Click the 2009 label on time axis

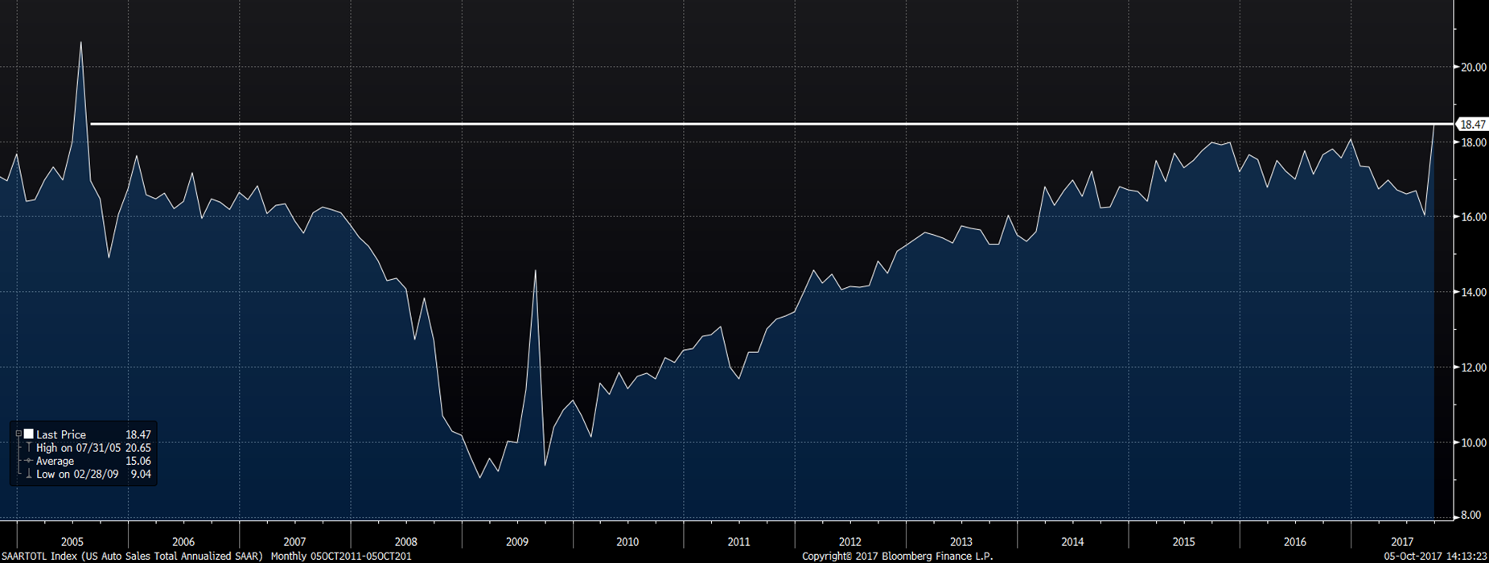516,542
